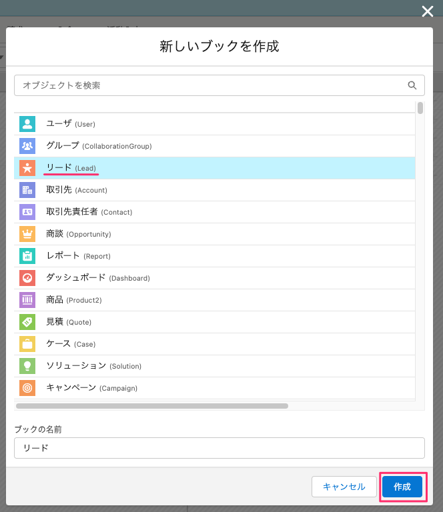Click the 見積 (Quote) tag icon

pyautogui.click(x=27, y=322)
